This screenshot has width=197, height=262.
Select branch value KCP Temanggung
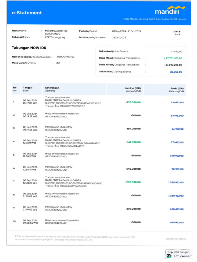(55, 37)
